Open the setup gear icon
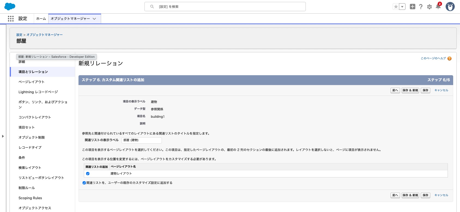Screen dimensions: 460x212 click(x=429, y=7)
